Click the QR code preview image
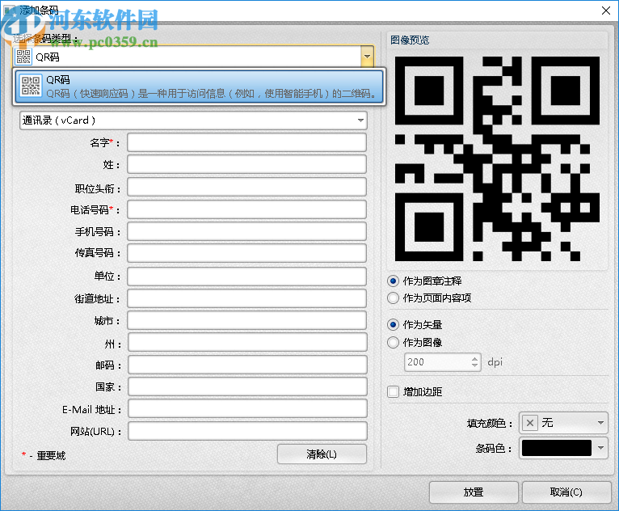This screenshot has width=619, height=511. [x=497, y=159]
